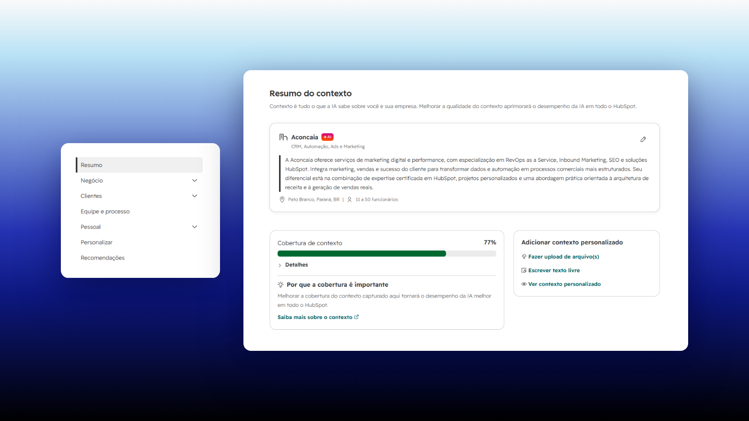Open the Negócio menu item
Screen dimensions: 749x421
click(92, 181)
